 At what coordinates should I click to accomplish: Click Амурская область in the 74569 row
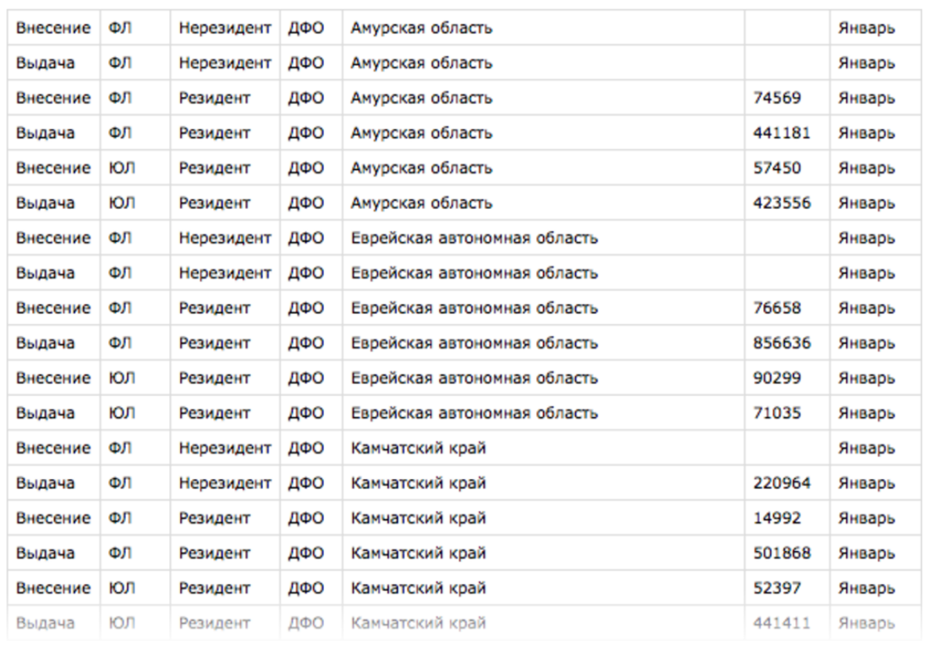click(422, 99)
